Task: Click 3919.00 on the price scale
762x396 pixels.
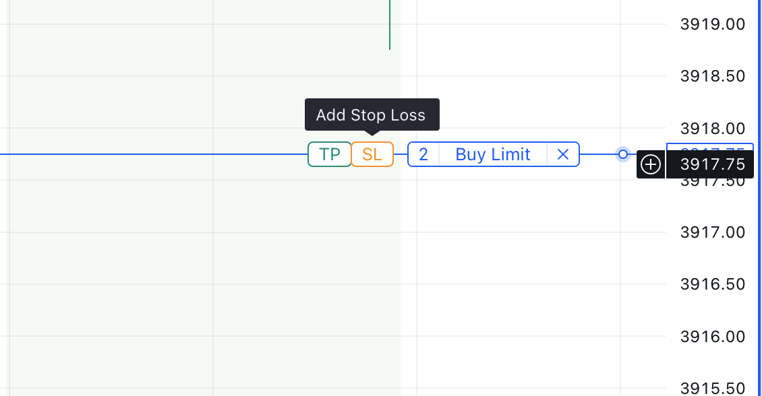Action: click(713, 24)
